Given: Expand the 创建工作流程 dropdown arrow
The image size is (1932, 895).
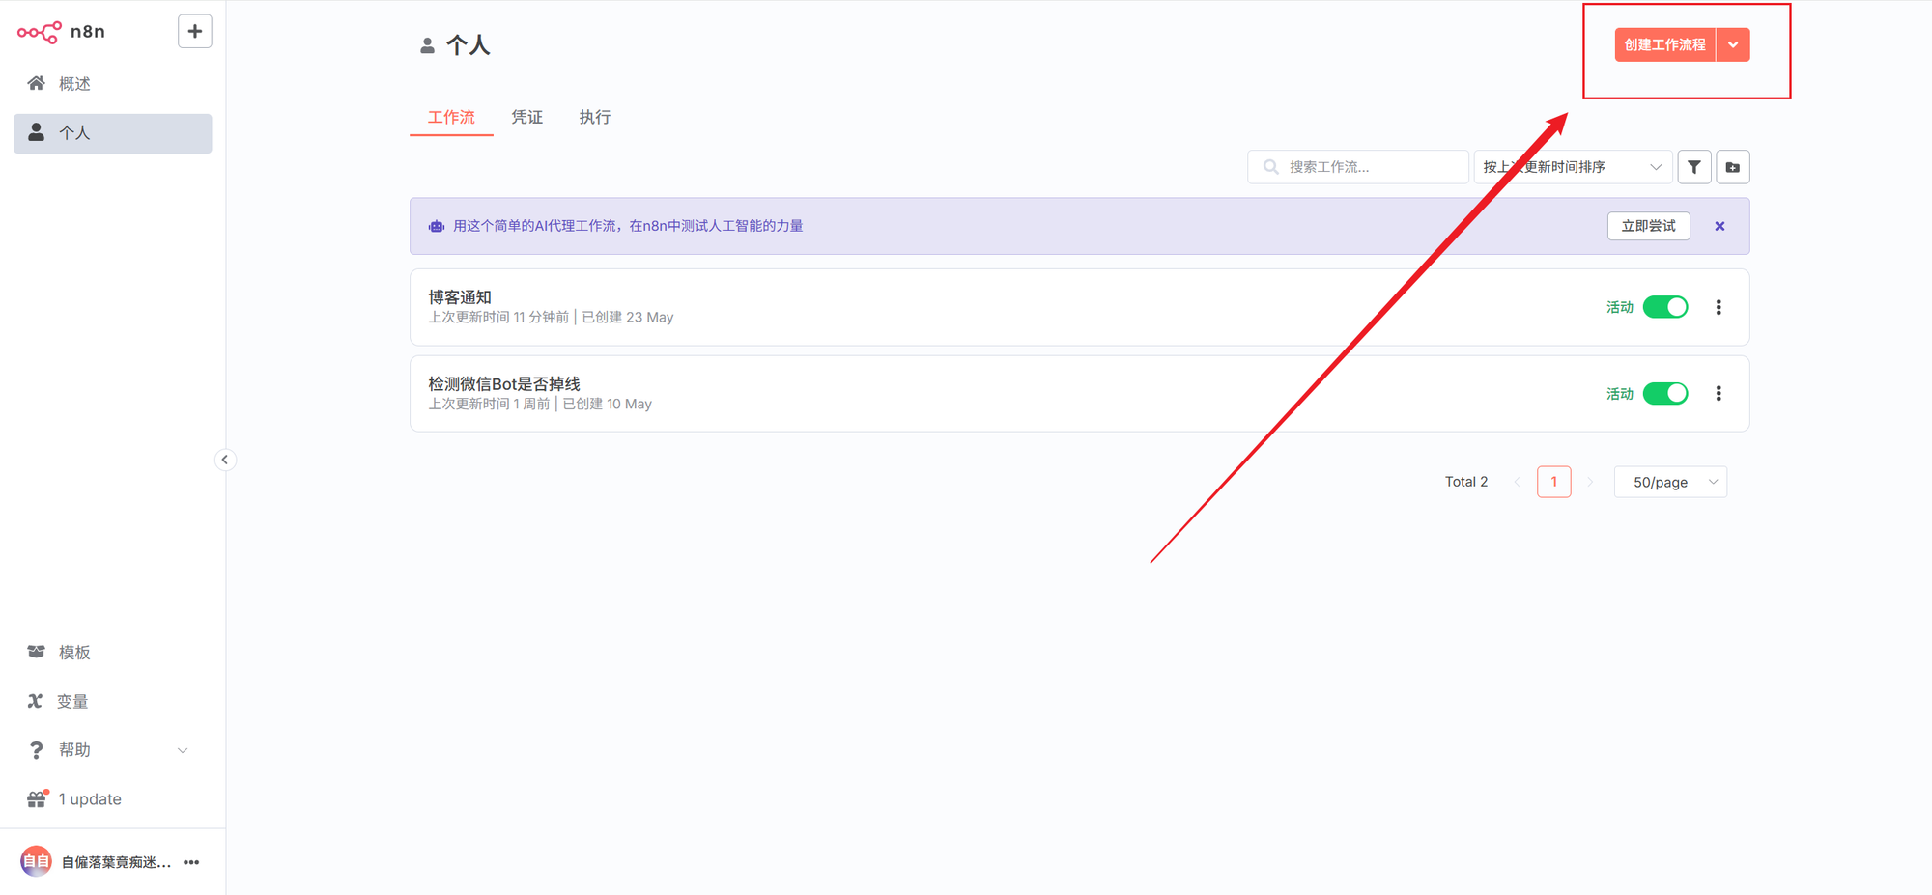Looking at the screenshot, I should pos(1733,45).
